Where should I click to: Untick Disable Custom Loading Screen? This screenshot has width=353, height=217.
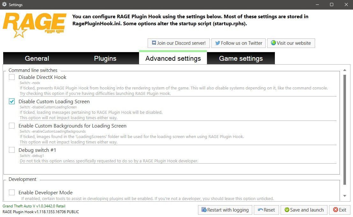(12, 101)
